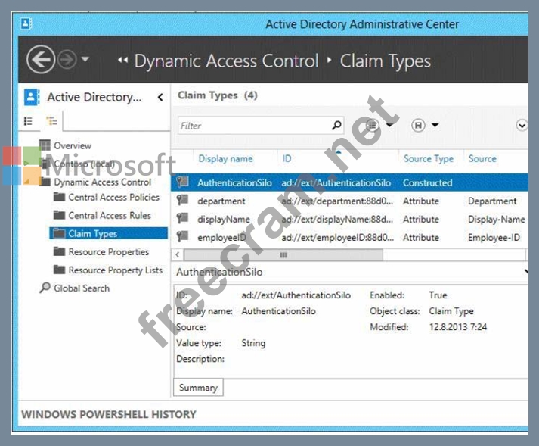Click the Global Search magnifier icon
Image resolution: width=539 pixels, height=446 pixels.
tap(45, 288)
